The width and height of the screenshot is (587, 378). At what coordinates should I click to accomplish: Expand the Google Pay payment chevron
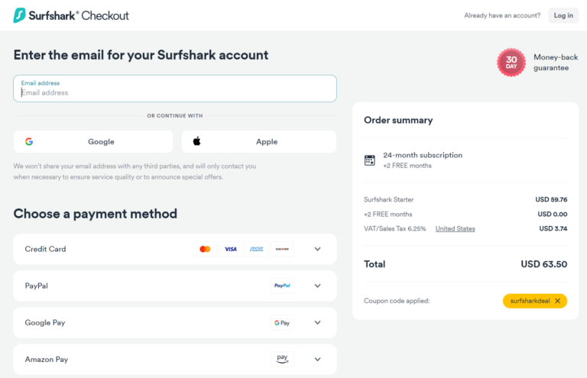pyautogui.click(x=318, y=322)
